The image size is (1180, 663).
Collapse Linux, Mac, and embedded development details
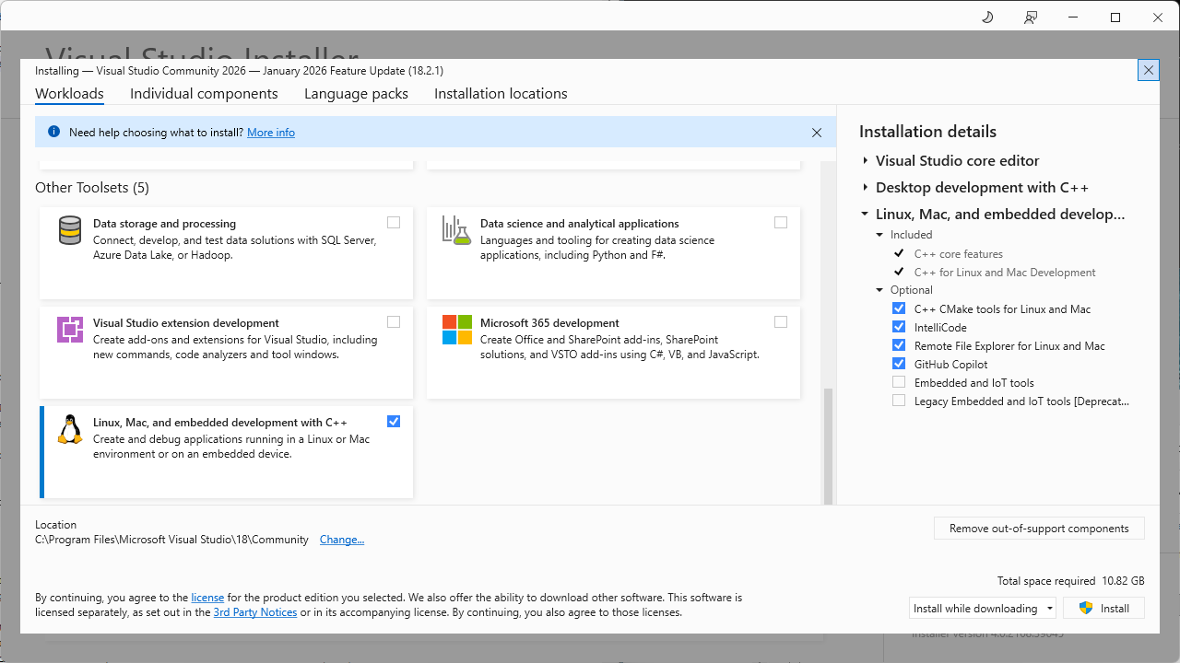865,214
